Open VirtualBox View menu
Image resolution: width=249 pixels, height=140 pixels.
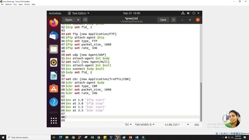pyautogui.click(x=15, y=4)
